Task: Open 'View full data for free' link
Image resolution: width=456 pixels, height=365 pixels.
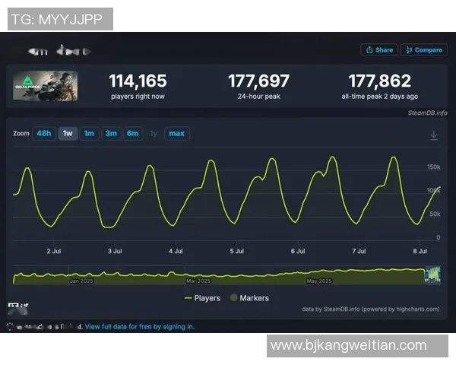Action: pyautogui.click(x=139, y=327)
